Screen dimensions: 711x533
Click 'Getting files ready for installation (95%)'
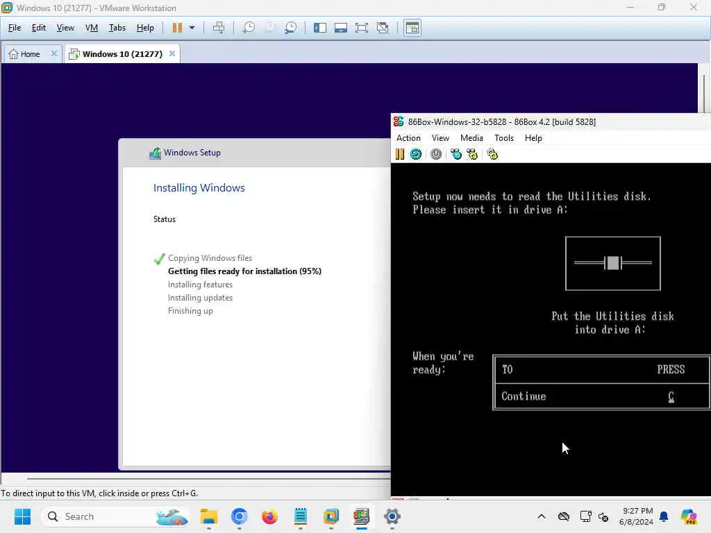click(244, 271)
